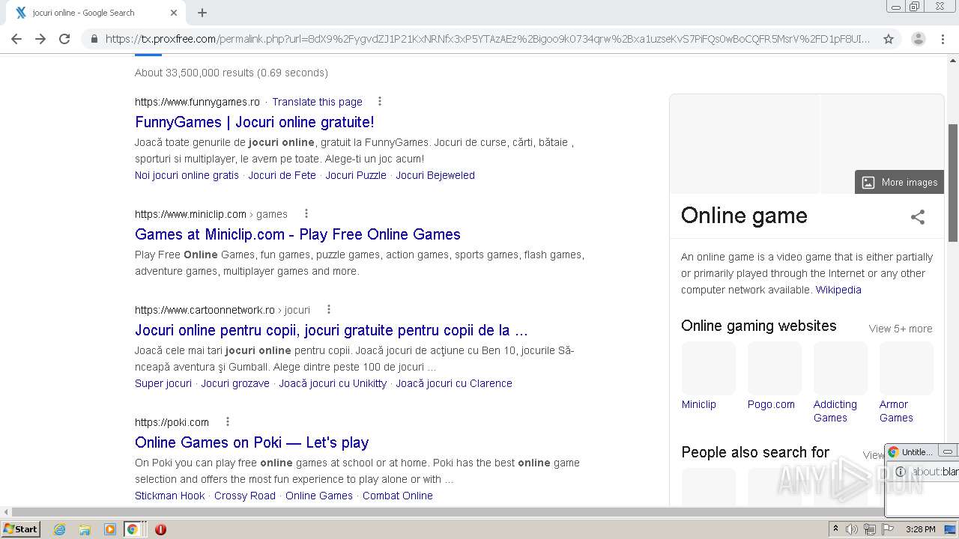Select the 'Untitle...' tab in small Chrome window
Viewport: 959px width, 539px height.
911,452
